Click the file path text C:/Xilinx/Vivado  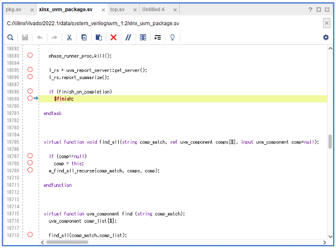93,23
